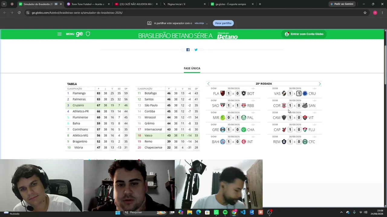Image resolution: width=387 pixels, height=217 pixels.
Task: Click the Mirassol crest in MIR x PAL
Action: point(223,118)
